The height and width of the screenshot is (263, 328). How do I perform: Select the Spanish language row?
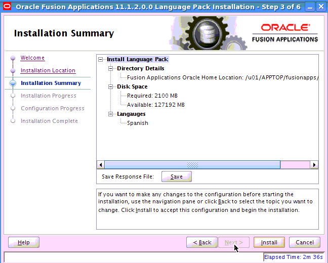pyautogui.click(x=138, y=123)
